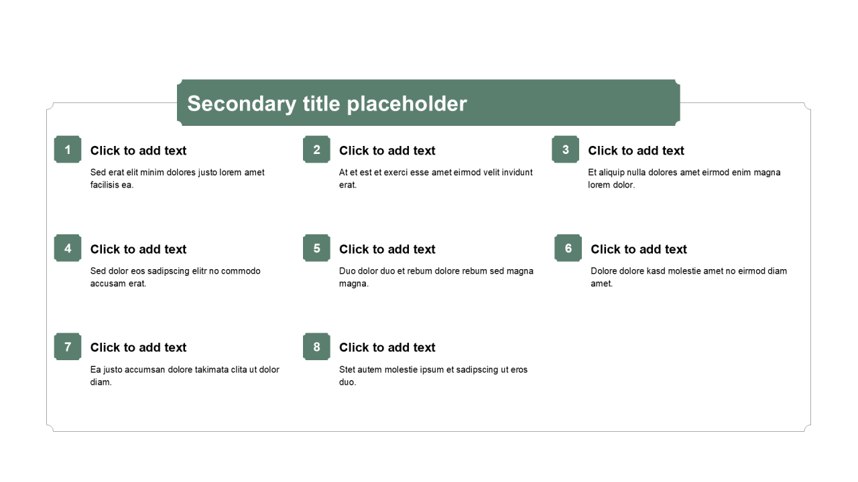Click the number 1 badge icon

tap(68, 149)
